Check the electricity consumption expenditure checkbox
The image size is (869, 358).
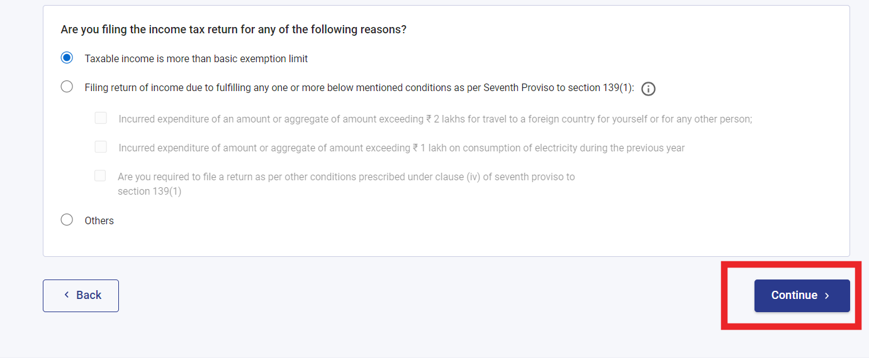(x=101, y=147)
